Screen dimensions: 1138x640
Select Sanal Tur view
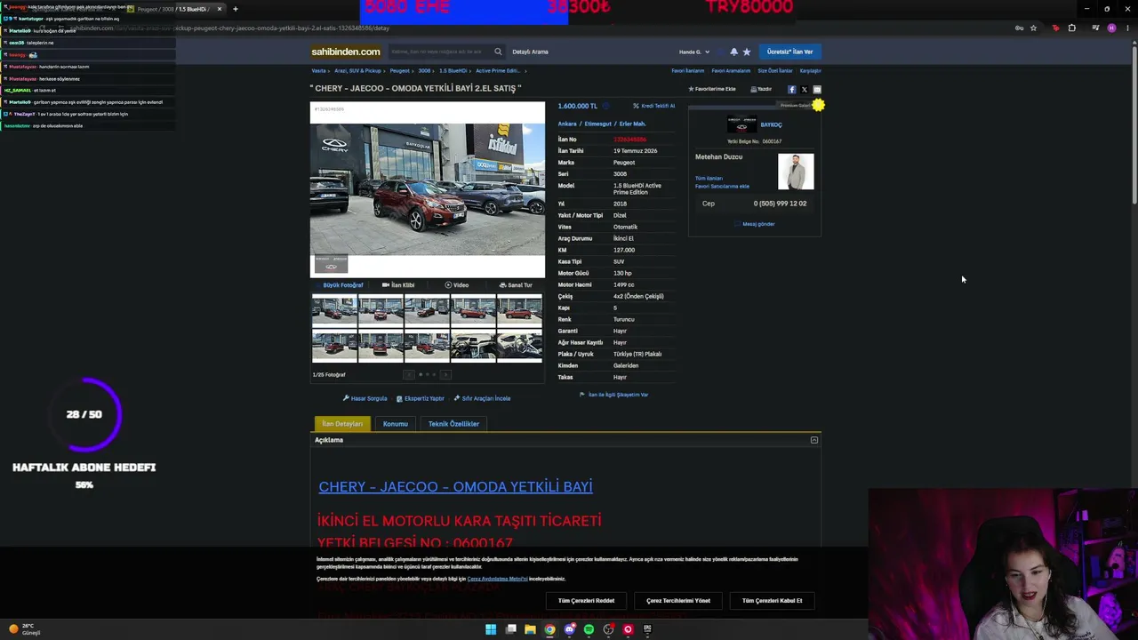pyautogui.click(x=516, y=285)
